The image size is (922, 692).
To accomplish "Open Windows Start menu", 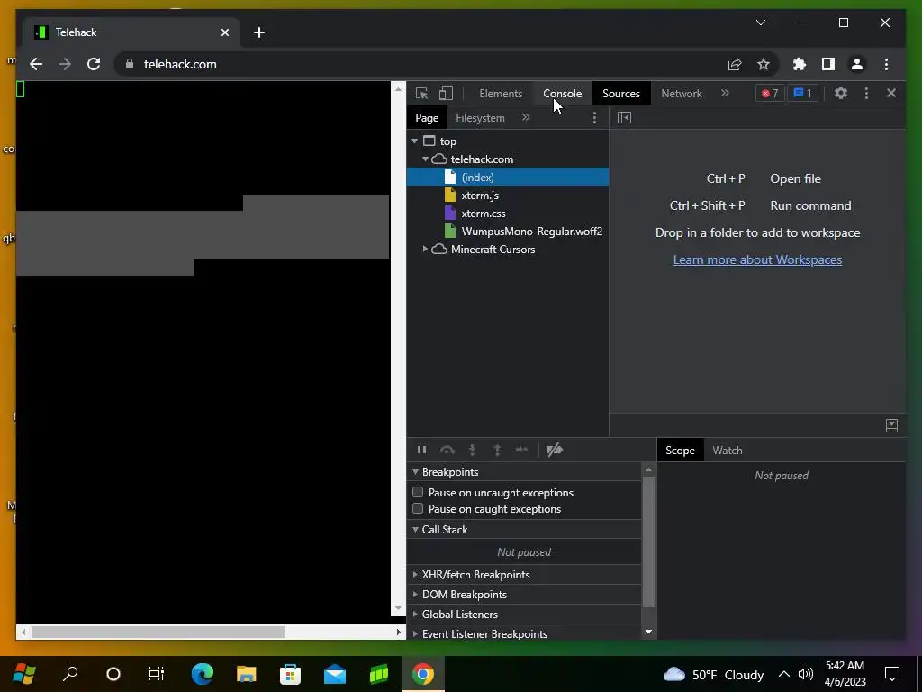I will [24, 674].
